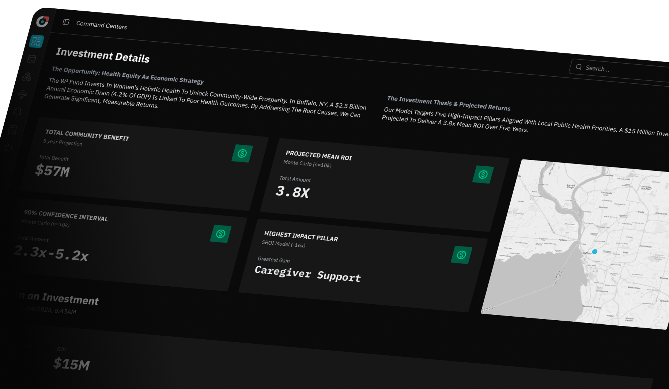
Task: Click dollar icon on Projected Mean ROI card
Action: pos(483,174)
